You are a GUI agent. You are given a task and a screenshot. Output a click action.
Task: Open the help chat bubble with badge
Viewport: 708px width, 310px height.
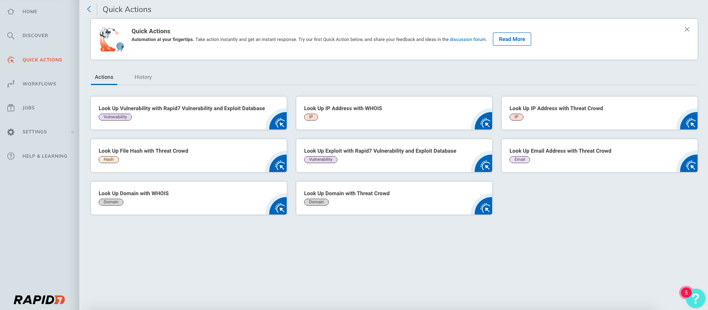pos(695,298)
